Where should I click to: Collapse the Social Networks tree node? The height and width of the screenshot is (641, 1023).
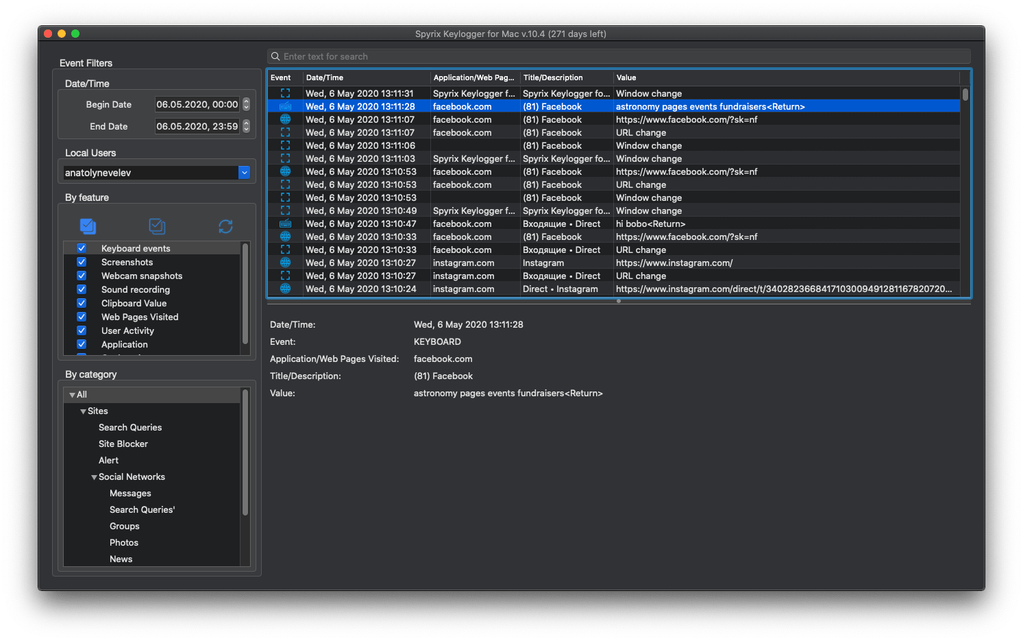(x=94, y=477)
